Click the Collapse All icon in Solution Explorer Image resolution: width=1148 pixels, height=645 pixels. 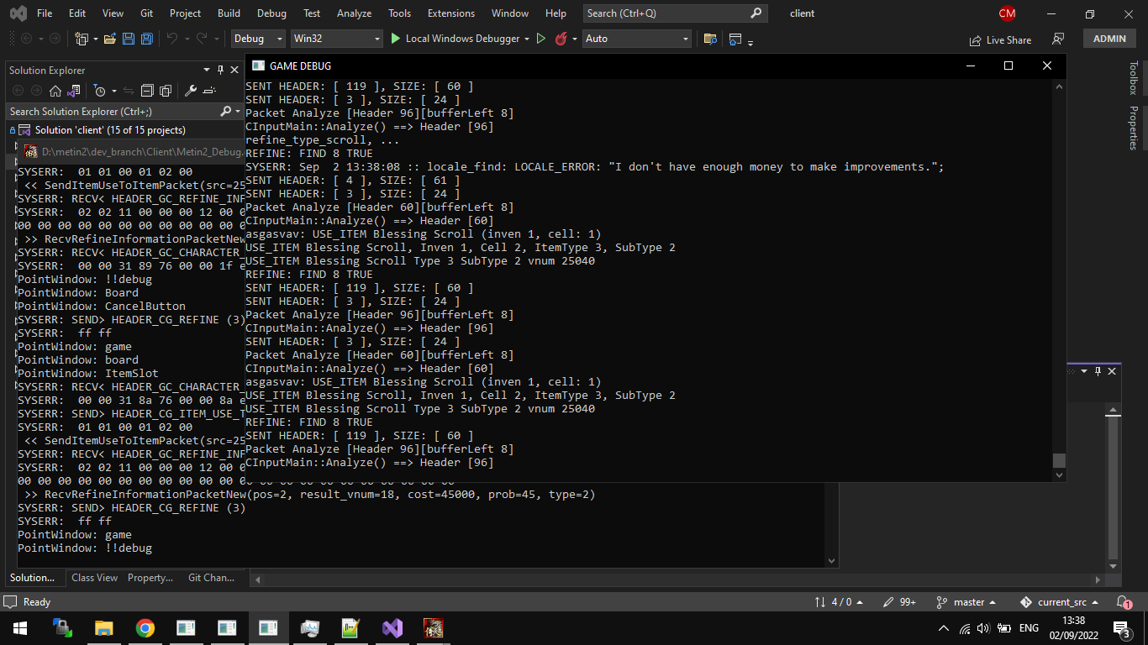point(147,91)
